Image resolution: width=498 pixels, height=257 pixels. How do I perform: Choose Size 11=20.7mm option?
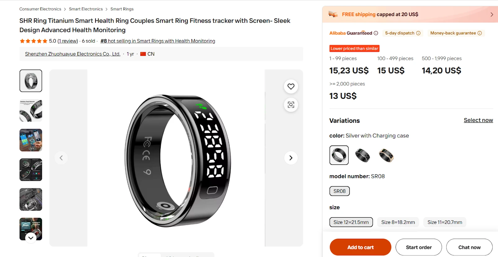pyautogui.click(x=445, y=222)
